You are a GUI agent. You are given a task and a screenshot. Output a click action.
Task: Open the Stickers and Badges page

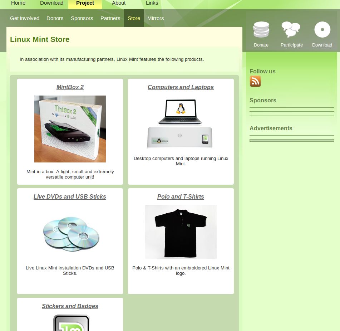[70, 306]
